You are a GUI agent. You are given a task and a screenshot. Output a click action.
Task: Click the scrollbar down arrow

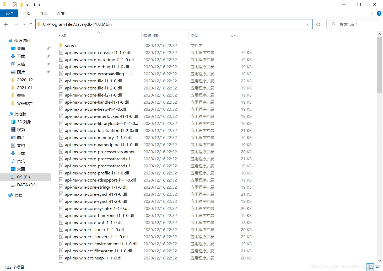(x=380, y=261)
